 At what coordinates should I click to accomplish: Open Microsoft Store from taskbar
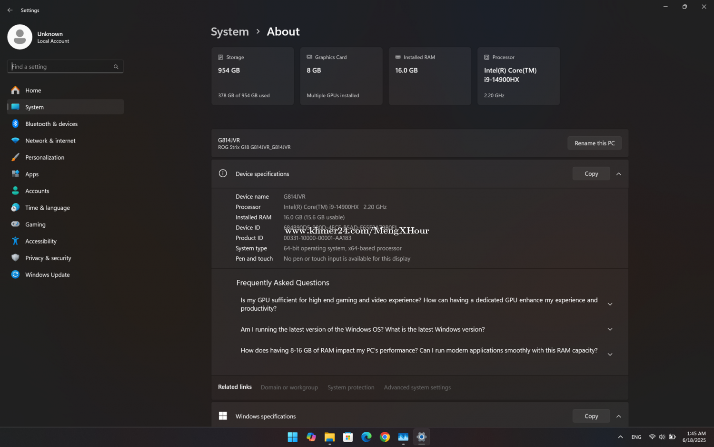point(348,437)
